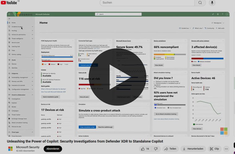Click Quick installation guide button in thumbnail
This screenshot has height=154, width=235.
pos(51,97)
